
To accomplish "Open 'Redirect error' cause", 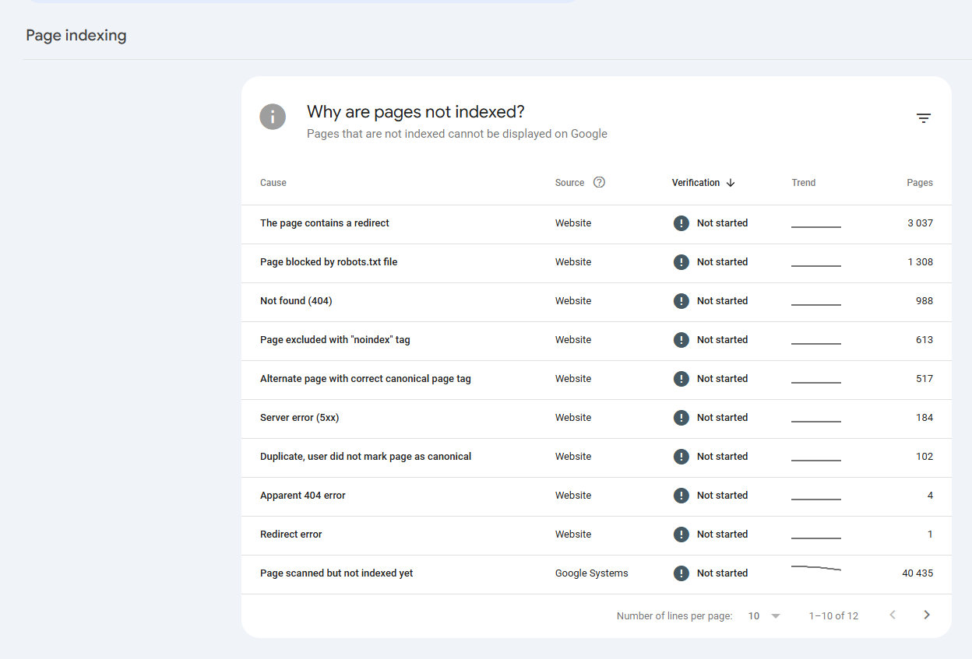I will (291, 535).
